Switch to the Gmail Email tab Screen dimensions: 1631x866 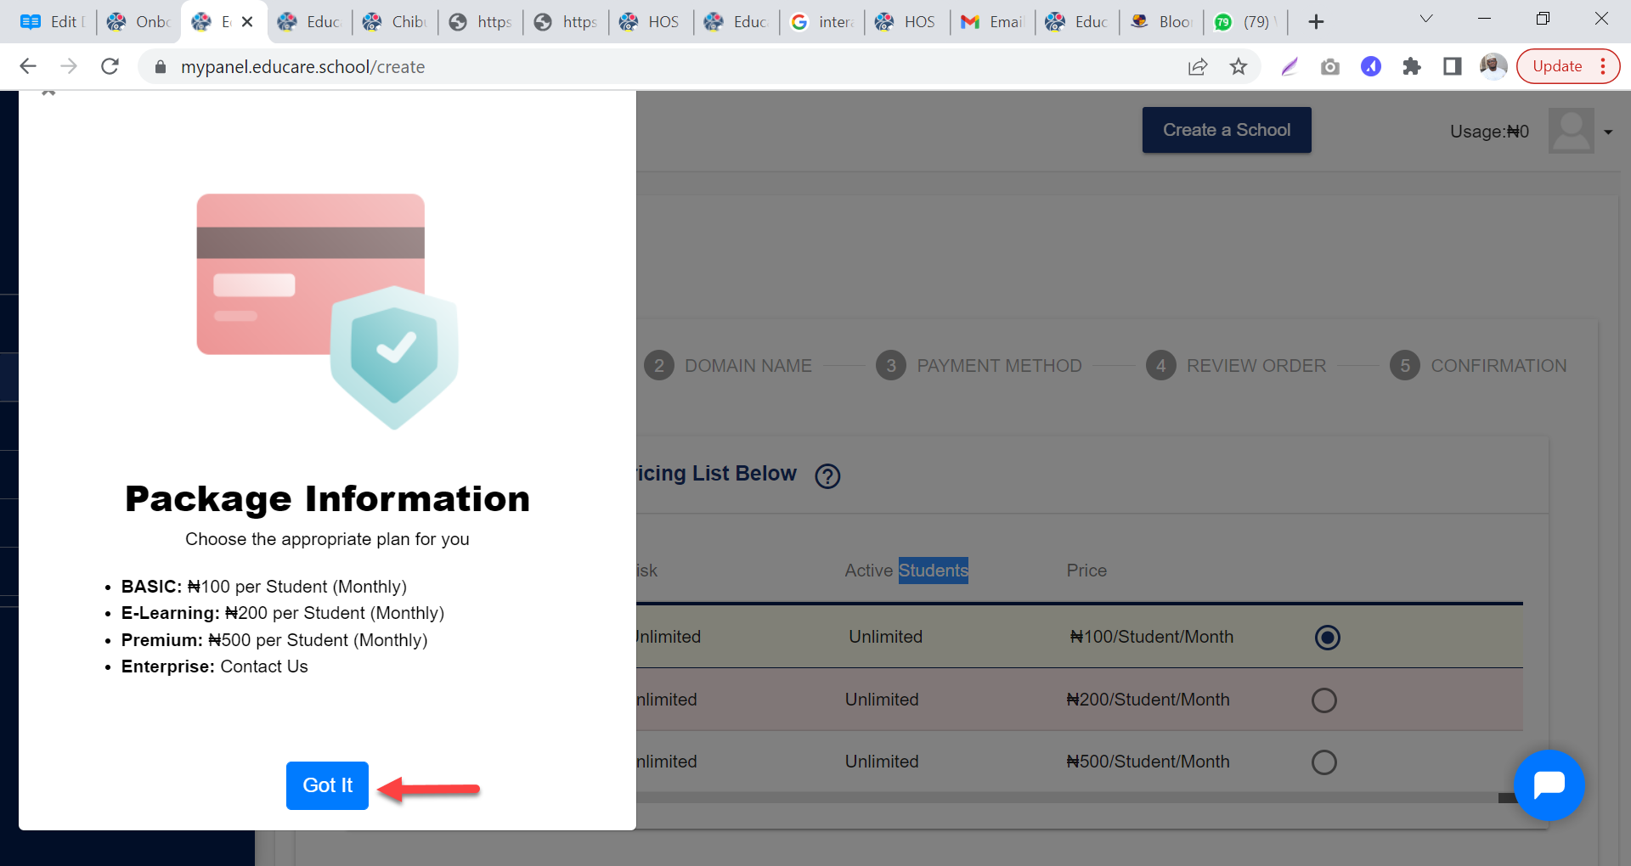[991, 22]
